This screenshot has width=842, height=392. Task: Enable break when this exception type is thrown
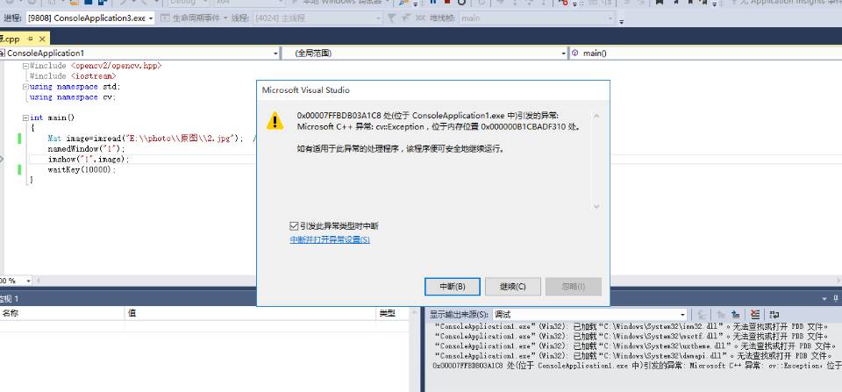point(294,225)
